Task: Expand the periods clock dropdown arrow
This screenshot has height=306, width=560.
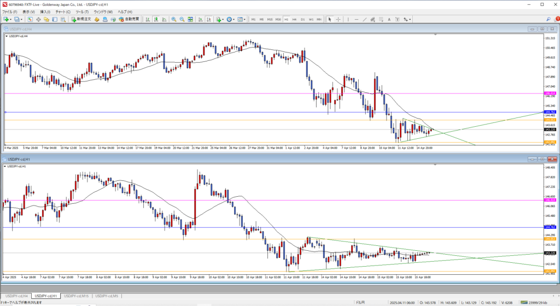Action: click(234, 20)
